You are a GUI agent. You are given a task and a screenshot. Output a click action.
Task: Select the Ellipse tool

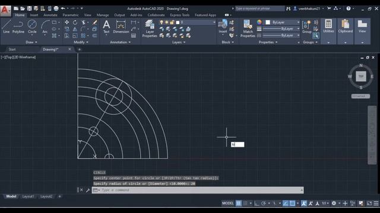[x=54, y=29]
